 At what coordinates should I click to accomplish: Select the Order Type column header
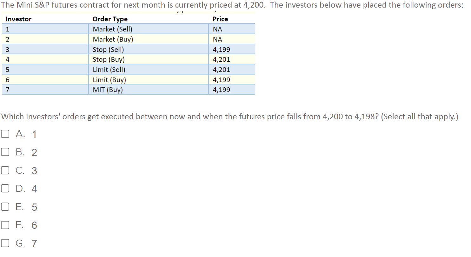[110, 19]
